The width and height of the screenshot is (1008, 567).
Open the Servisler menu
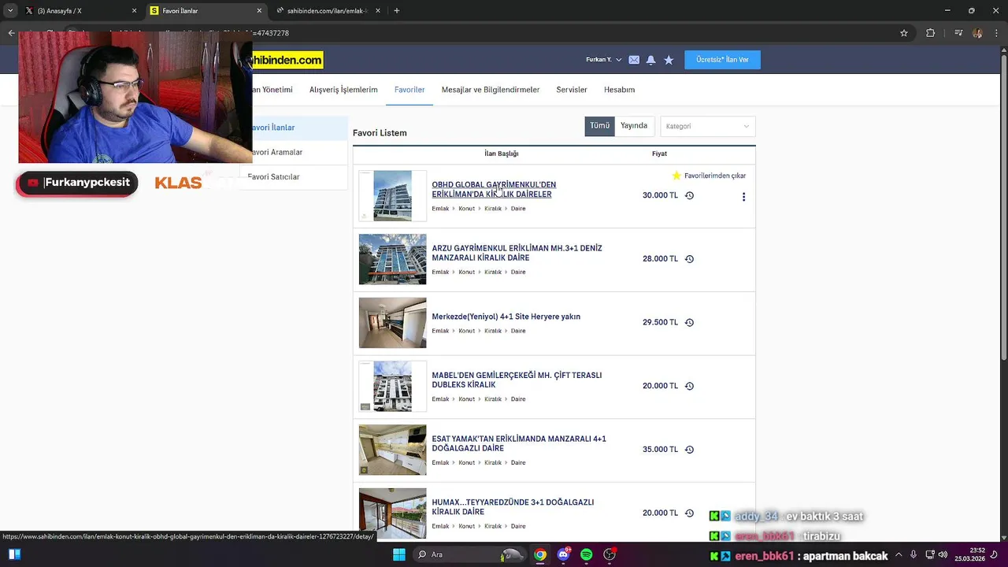pos(572,90)
